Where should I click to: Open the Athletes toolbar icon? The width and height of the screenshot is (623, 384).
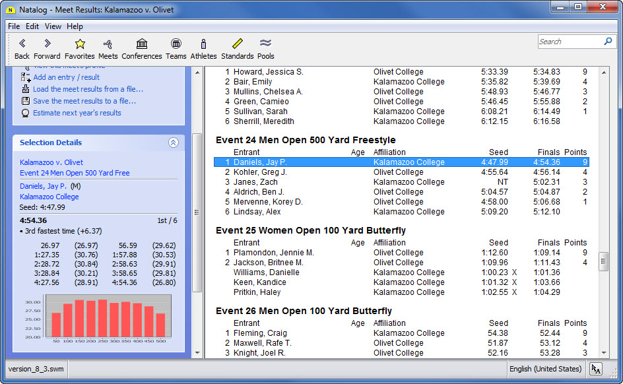pyautogui.click(x=203, y=44)
